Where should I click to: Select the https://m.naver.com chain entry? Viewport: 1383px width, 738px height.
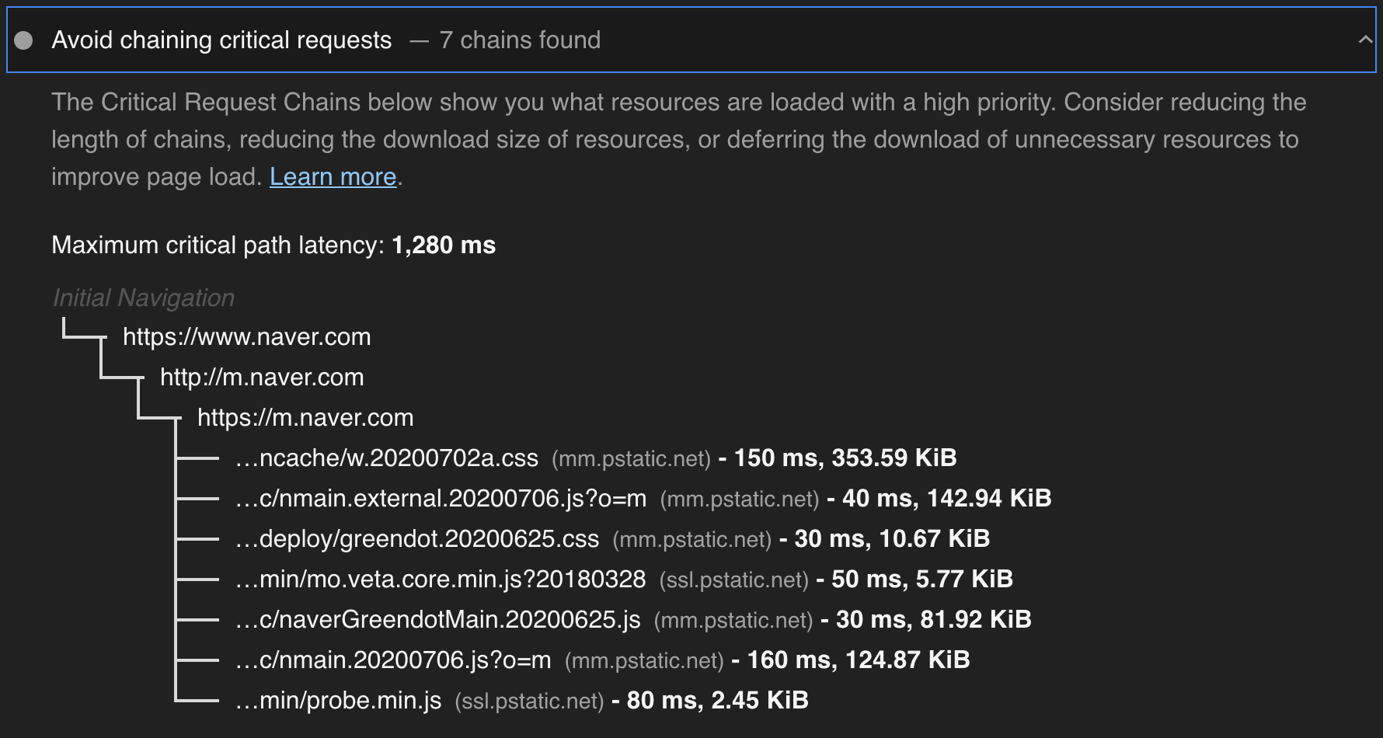[305, 418]
